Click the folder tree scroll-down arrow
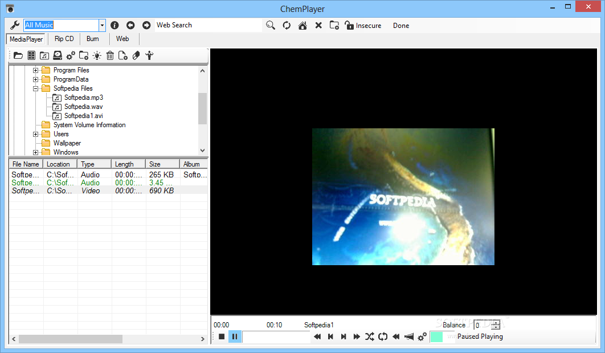This screenshot has width=605, height=353. 203,151
